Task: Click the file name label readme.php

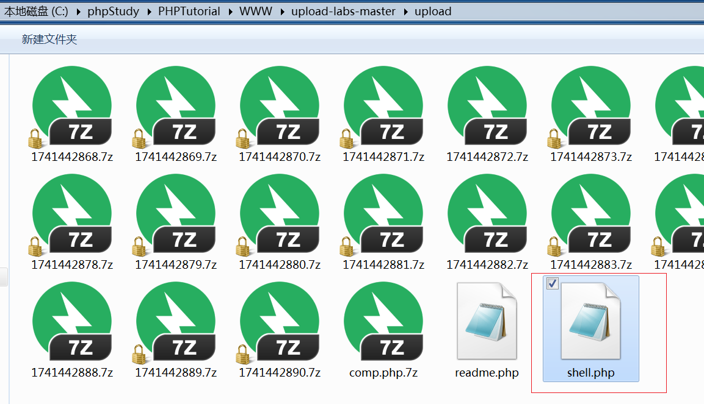Action: 487,373
